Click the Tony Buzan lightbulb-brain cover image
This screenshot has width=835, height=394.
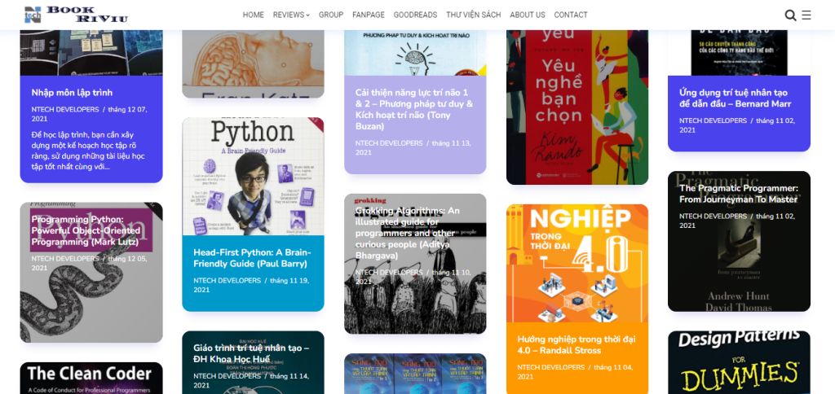tap(415, 53)
